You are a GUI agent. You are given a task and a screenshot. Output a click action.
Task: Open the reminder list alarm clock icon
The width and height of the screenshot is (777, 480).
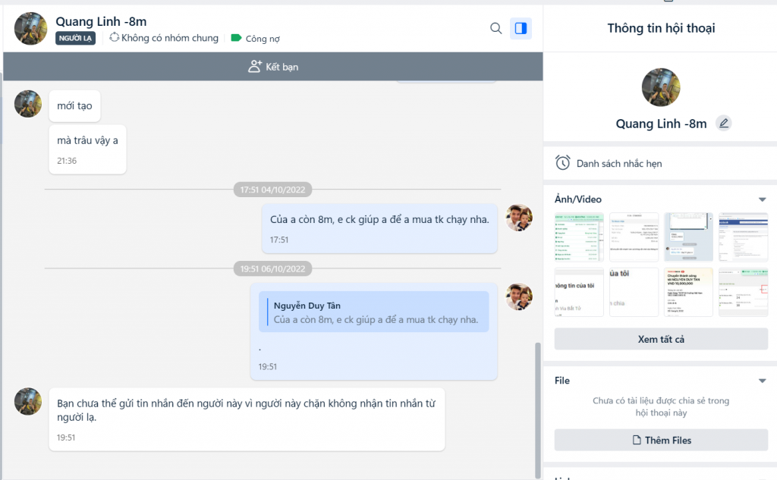562,162
